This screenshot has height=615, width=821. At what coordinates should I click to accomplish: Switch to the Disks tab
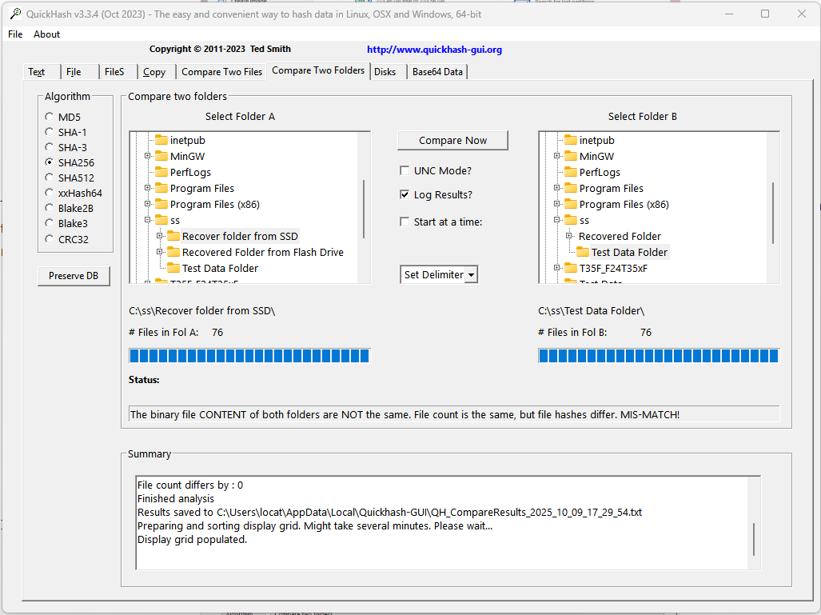coord(388,71)
